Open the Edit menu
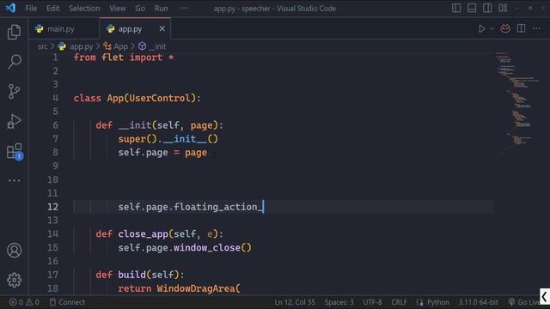 (x=53, y=9)
